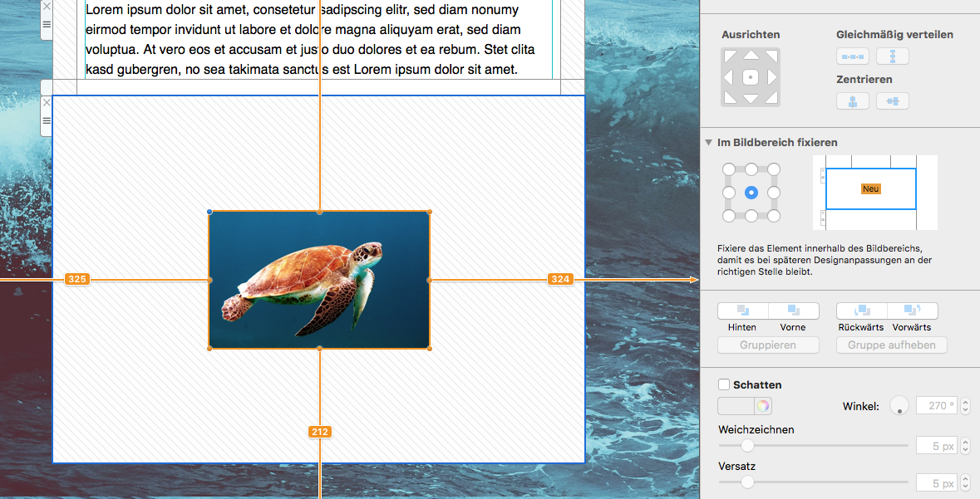Click the 324 right distance label
Screen dimensions: 980x499
(560, 279)
